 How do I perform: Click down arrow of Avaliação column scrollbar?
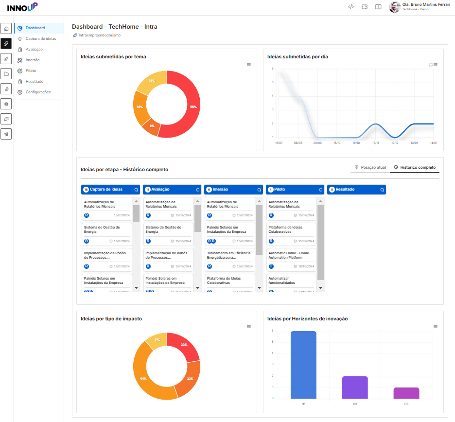point(198,288)
